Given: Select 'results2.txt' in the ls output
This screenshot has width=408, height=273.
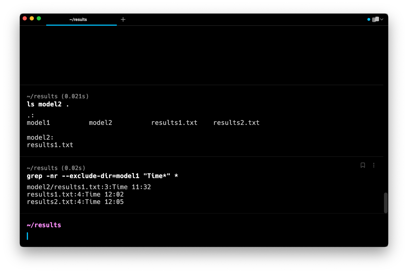Looking at the screenshot, I should [236, 123].
